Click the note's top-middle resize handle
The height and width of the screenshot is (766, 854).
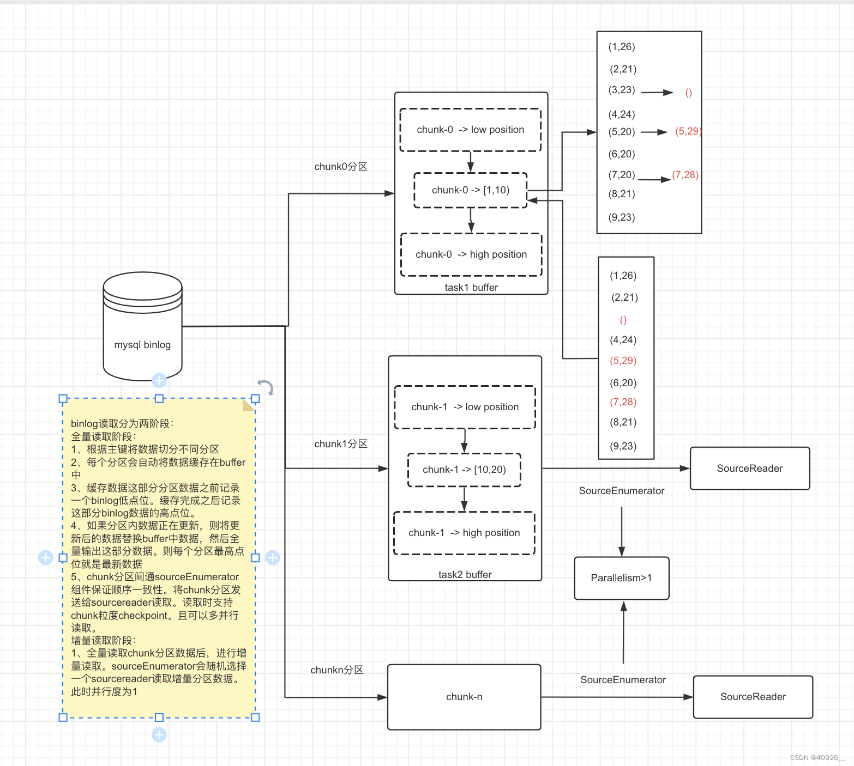[159, 399]
